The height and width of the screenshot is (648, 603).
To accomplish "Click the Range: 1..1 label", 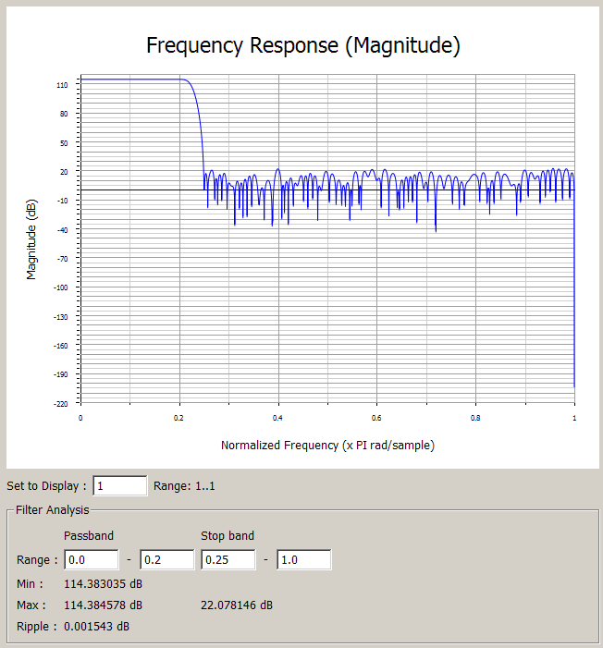I will pos(184,486).
